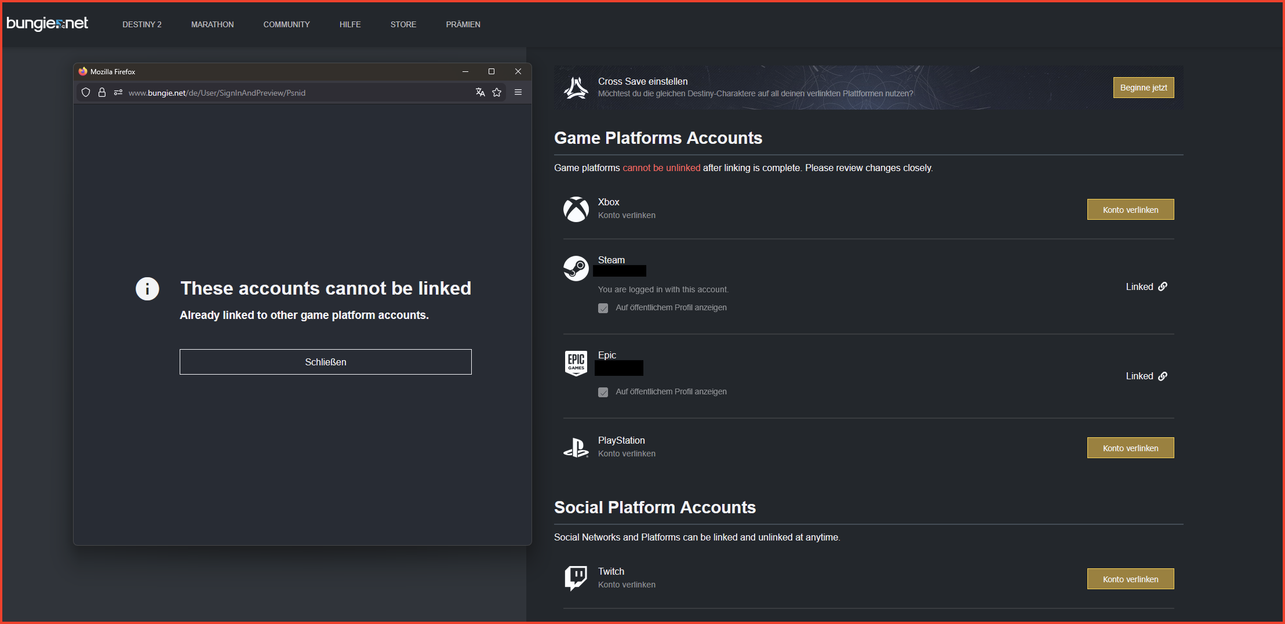Click Beginne jetzt for Cross Save

point(1143,88)
